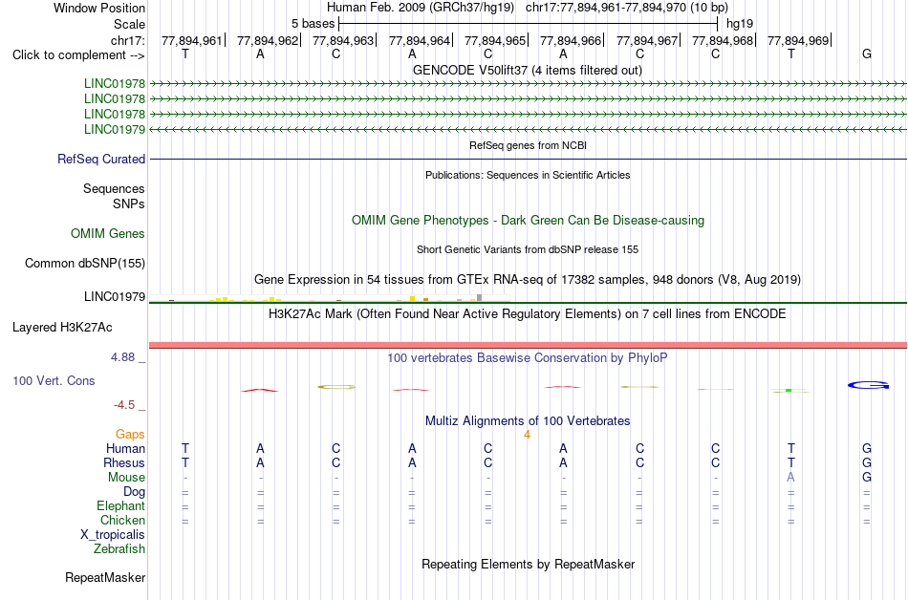
Task: Click the Window Position label
Action: click(99, 8)
